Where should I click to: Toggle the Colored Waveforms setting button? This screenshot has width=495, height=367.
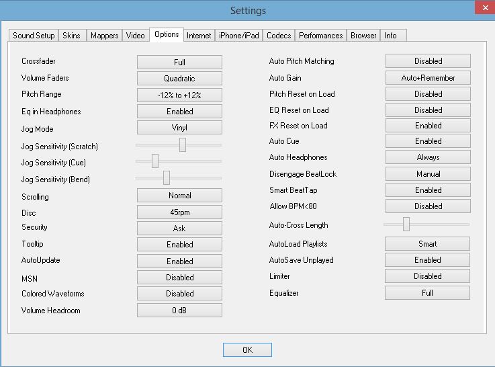pyautogui.click(x=179, y=294)
